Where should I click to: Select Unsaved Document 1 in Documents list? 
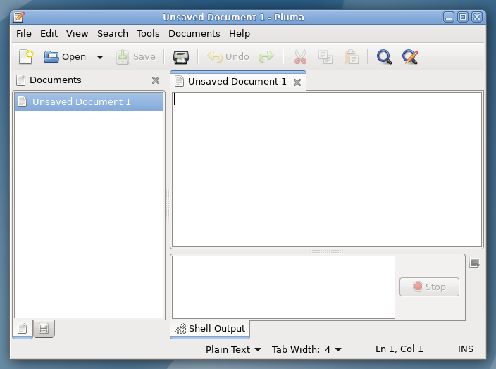(x=89, y=102)
